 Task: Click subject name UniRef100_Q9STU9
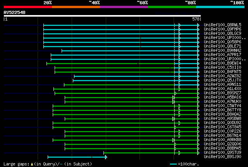(222, 153)
